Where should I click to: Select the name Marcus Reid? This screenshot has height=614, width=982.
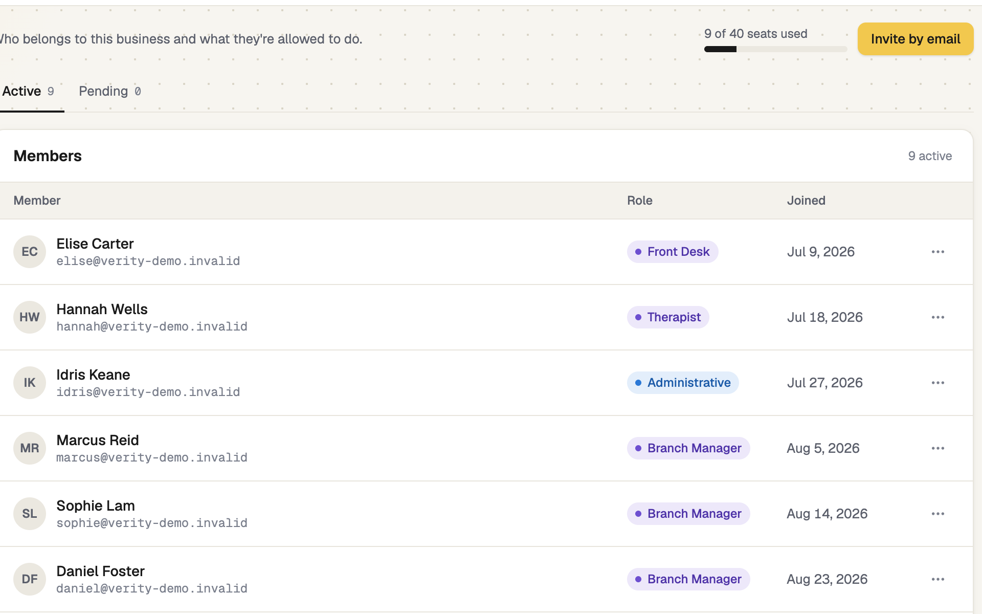(x=98, y=440)
